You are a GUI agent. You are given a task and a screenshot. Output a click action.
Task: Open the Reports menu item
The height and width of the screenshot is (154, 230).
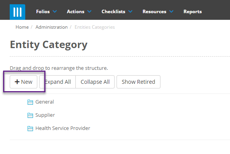pyautogui.click(x=193, y=12)
